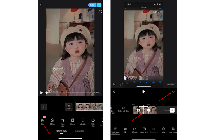This screenshot has height=140, width=210.
Task: Open the Nhãn dán sticker tool
Action: pos(93,122)
